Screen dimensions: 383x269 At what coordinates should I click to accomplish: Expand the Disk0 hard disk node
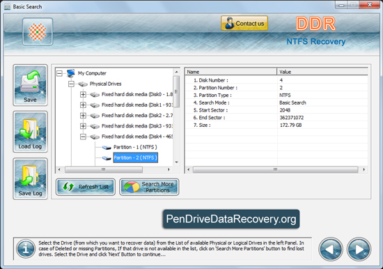(x=83, y=94)
